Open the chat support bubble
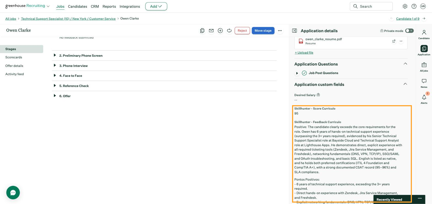 tap(13, 192)
